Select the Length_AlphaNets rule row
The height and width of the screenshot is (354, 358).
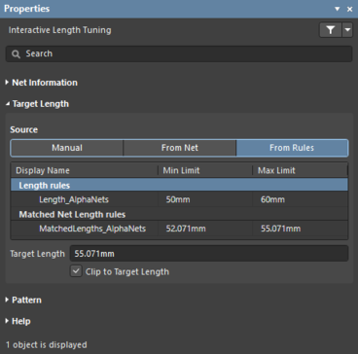[179, 199]
